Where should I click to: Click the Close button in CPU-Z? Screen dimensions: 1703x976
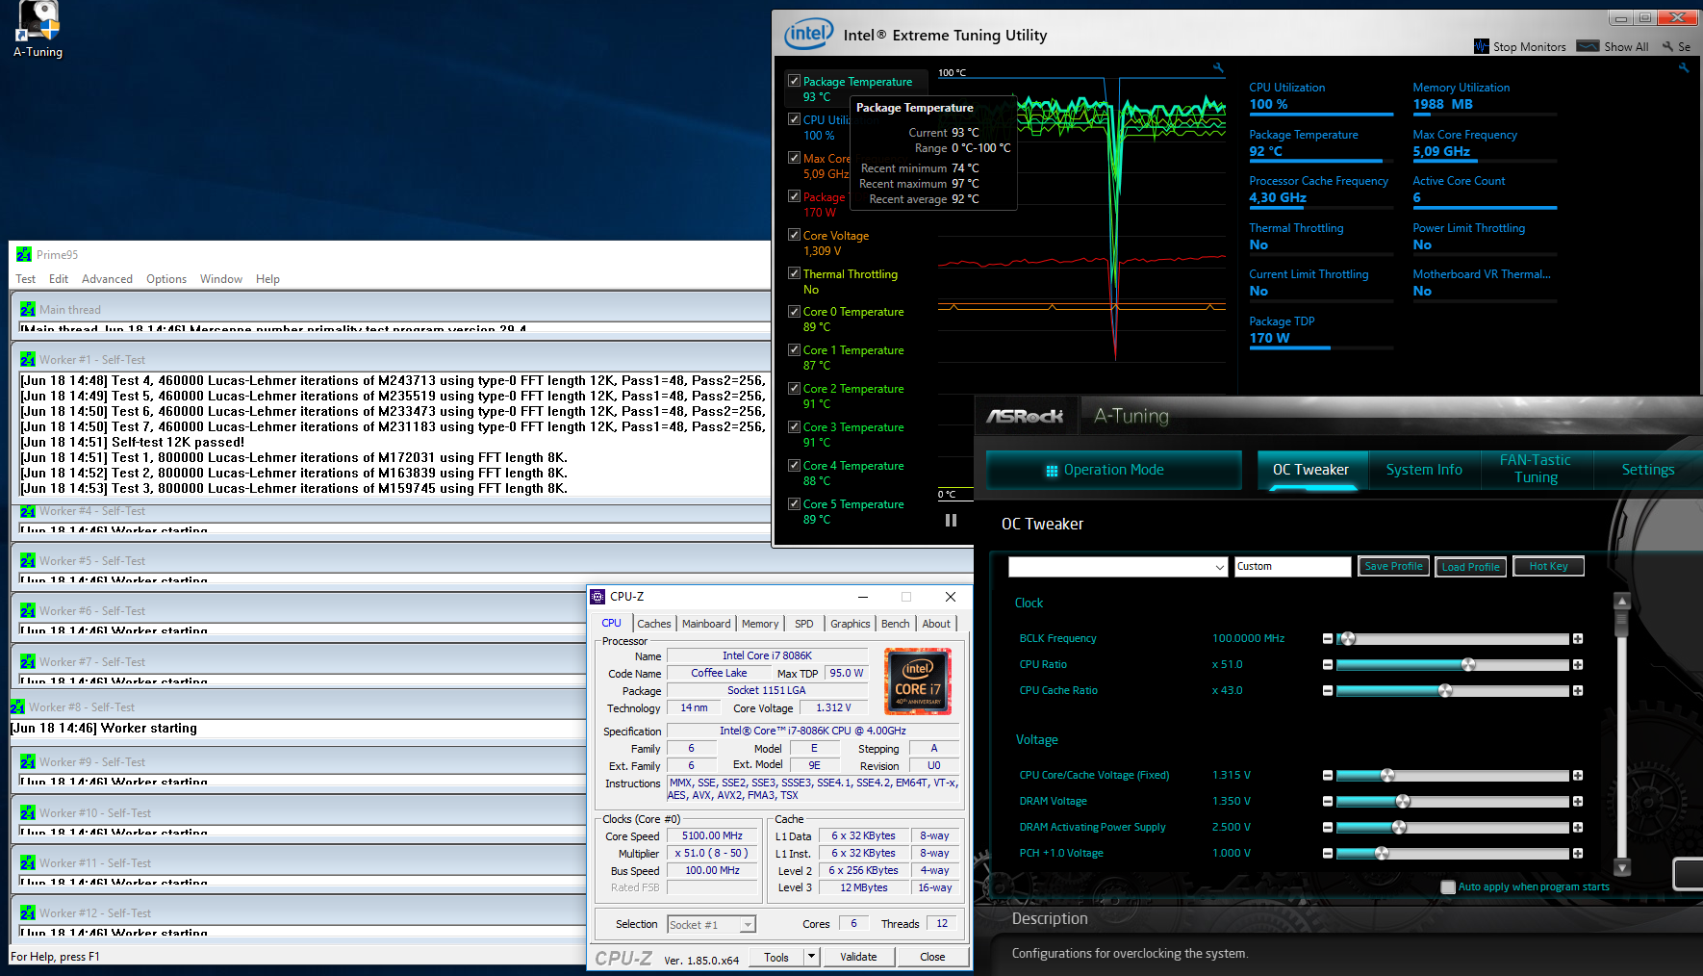[932, 957]
